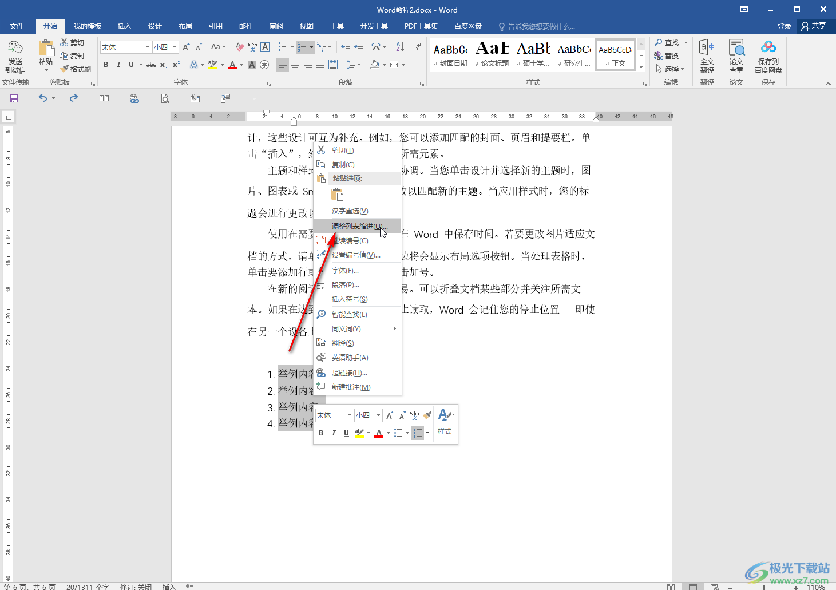
Task: Open the 小四 font size dropdown in the ribbon
Action: [175, 47]
